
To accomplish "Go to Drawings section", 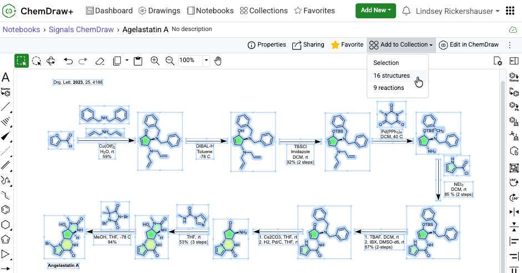I will tap(159, 11).
